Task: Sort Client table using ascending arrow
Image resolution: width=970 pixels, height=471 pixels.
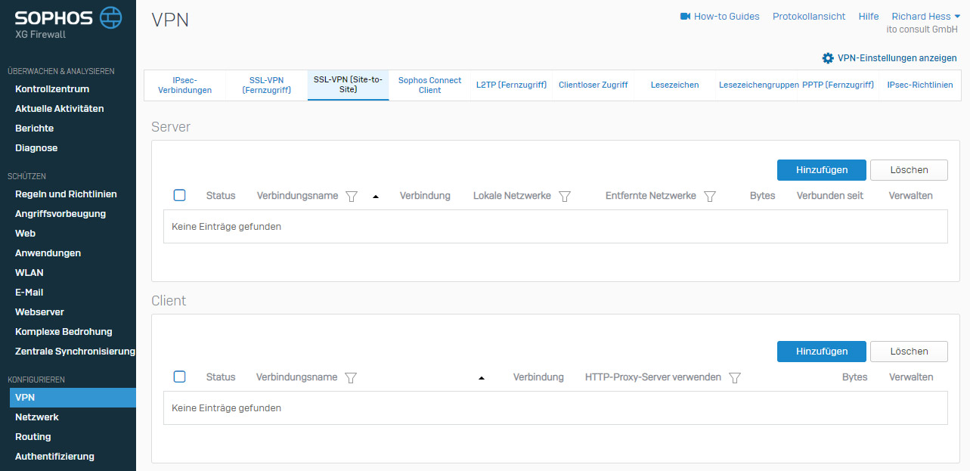Action: (482, 378)
